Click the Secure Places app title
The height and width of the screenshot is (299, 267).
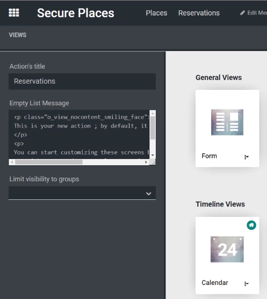(x=76, y=13)
